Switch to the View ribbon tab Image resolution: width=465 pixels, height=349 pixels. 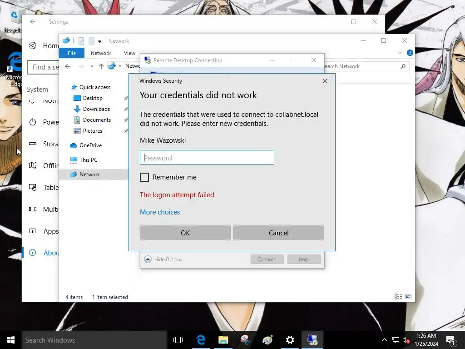[129, 53]
